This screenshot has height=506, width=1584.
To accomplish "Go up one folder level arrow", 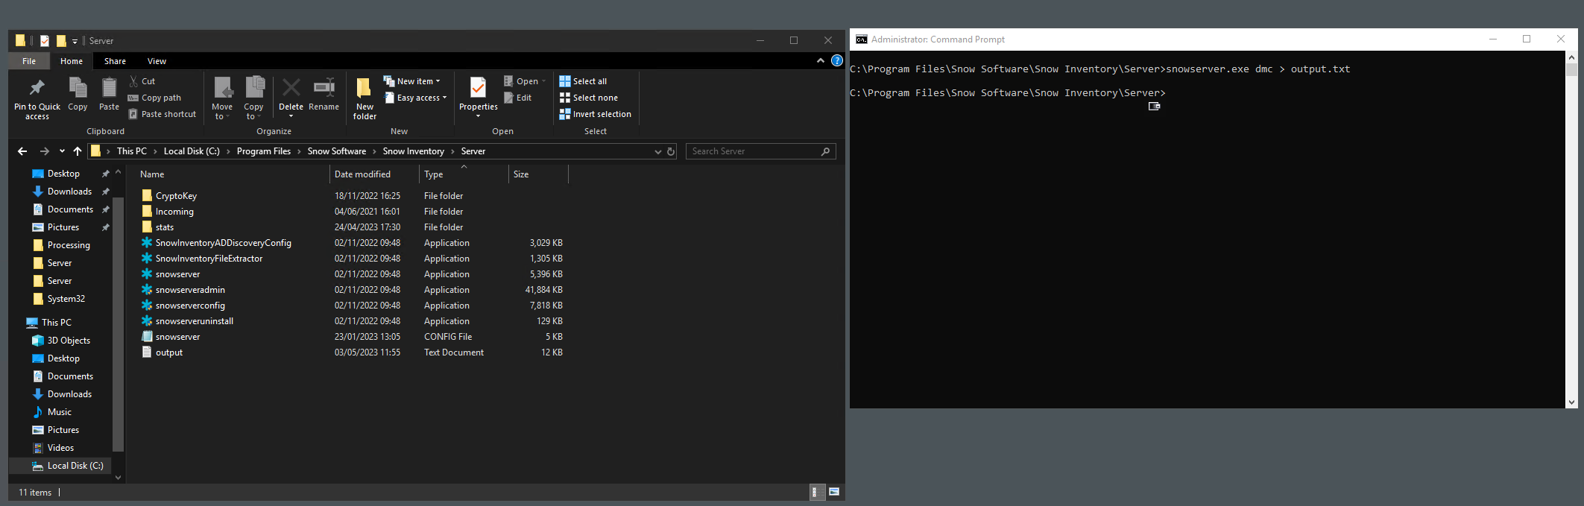I will [78, 151].
